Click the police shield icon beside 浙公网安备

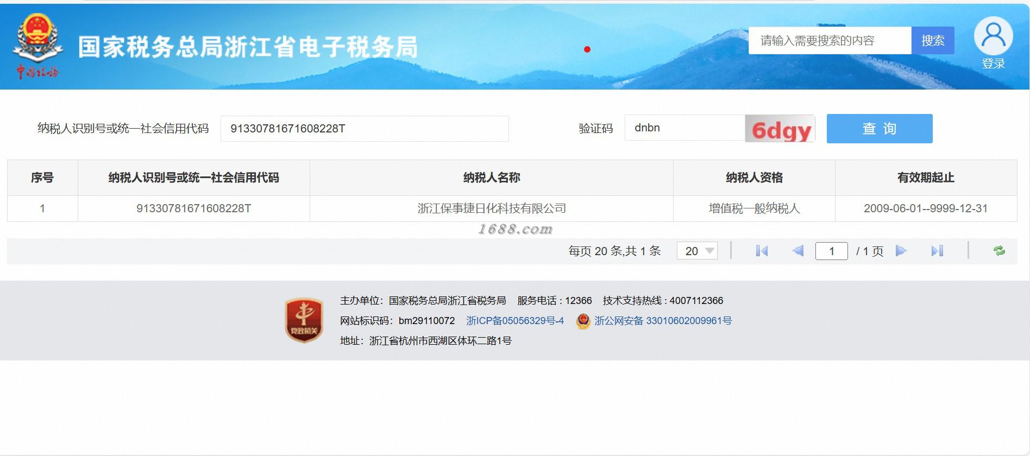tap(583, 321)
